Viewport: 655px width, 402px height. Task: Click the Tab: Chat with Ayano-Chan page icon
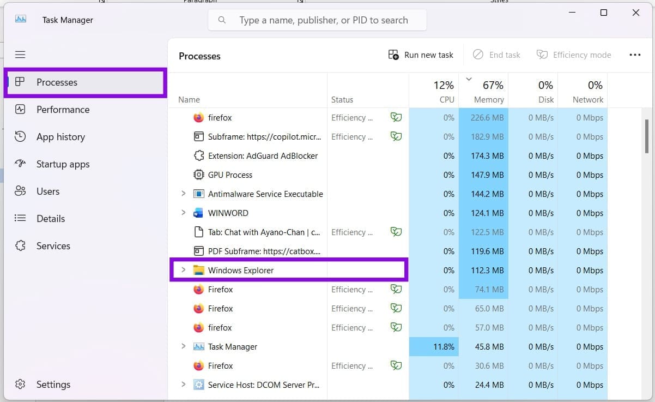click(x=198, y=232)
